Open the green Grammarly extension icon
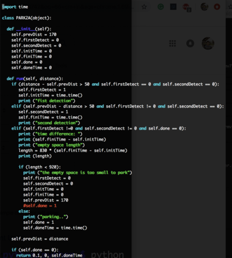 (x=161, y=7)
